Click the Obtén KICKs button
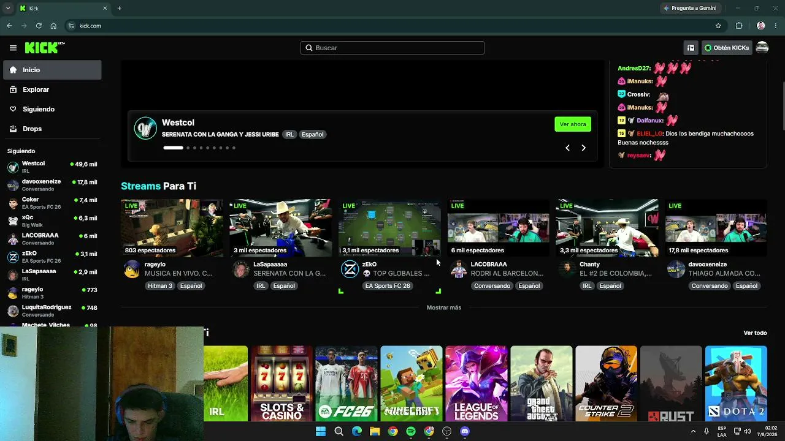Screen dimensions: 785x441 (x=727, y=48)
